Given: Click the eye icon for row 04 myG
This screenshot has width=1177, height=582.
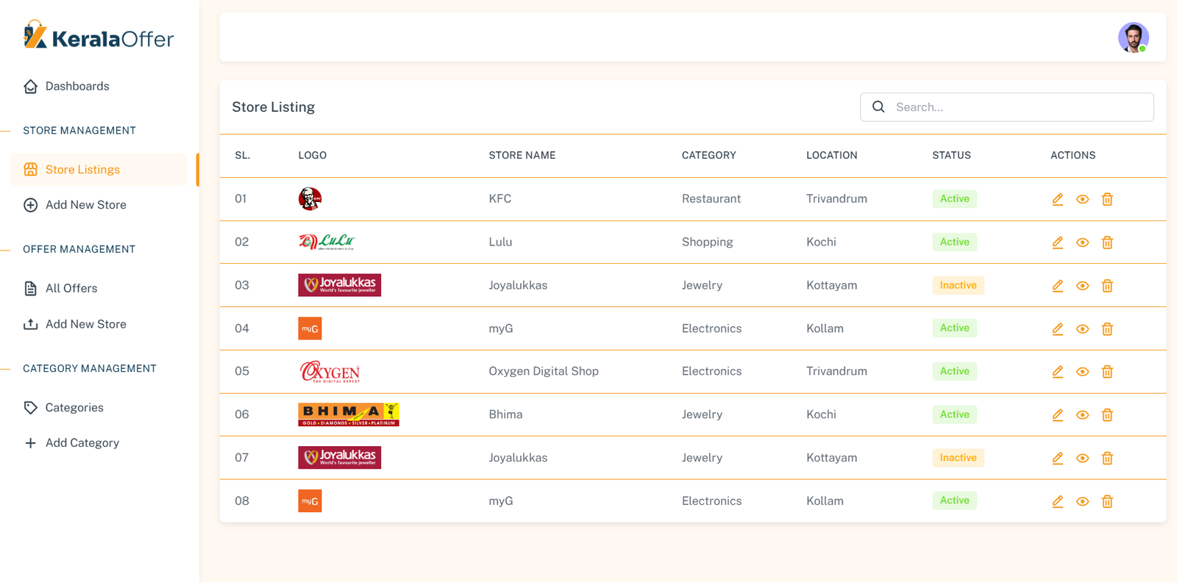Looking at the screenshot, I should 1082,329.
